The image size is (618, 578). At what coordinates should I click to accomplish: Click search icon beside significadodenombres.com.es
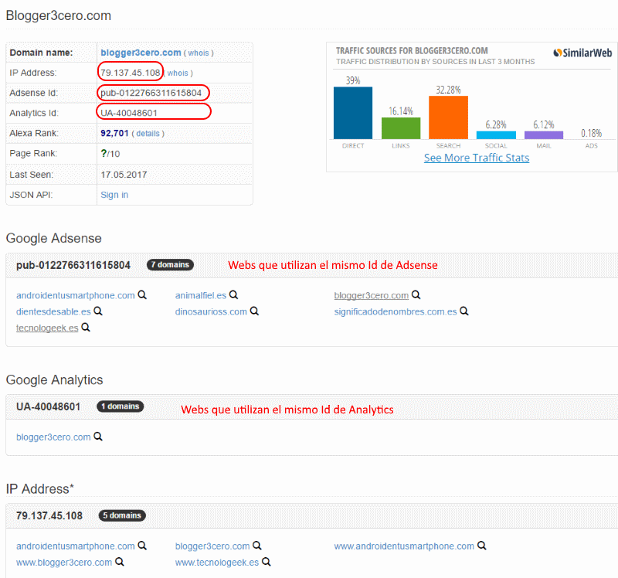point(464,311)
